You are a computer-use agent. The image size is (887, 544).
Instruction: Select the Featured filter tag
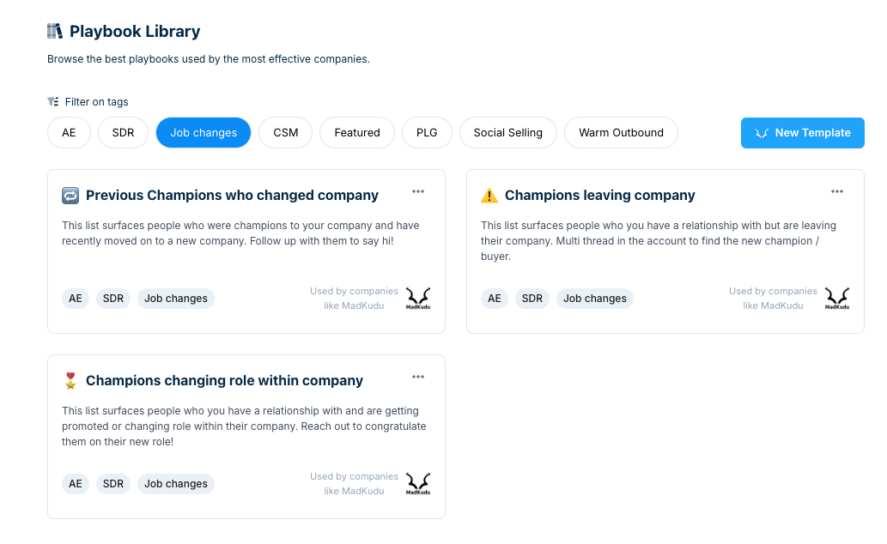(x=357, y=133)
